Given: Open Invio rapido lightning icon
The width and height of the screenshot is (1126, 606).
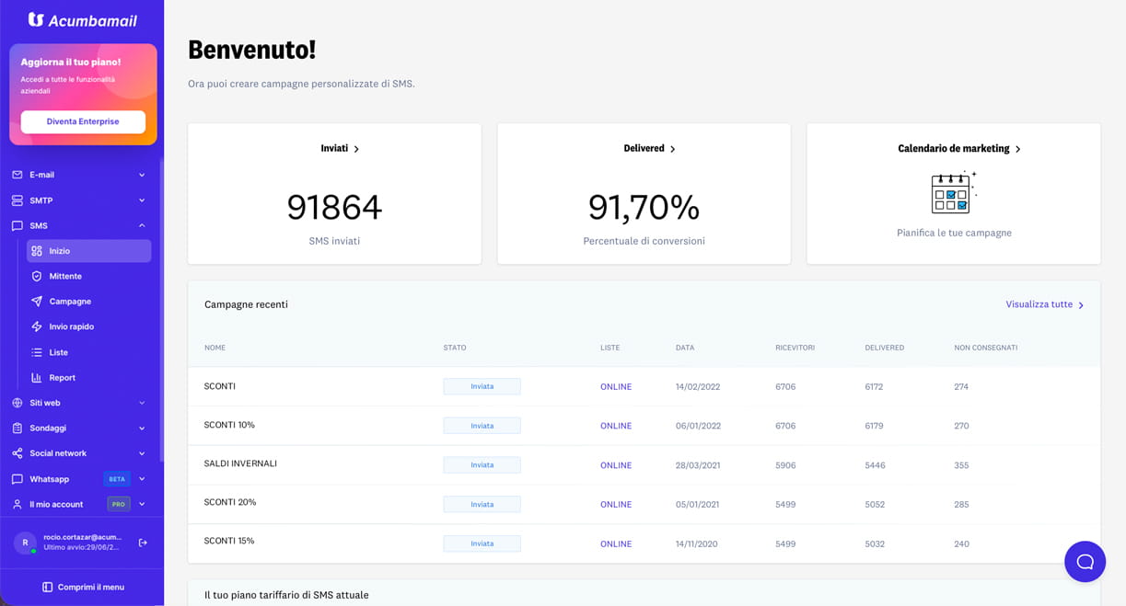Looking at the screenshot, I should tap(37, 326).
